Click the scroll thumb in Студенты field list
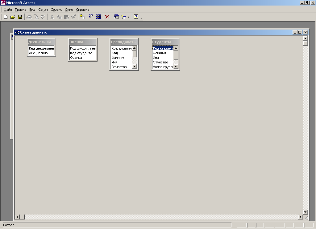This screenshot has width=316, height=229. coord(176,55)
